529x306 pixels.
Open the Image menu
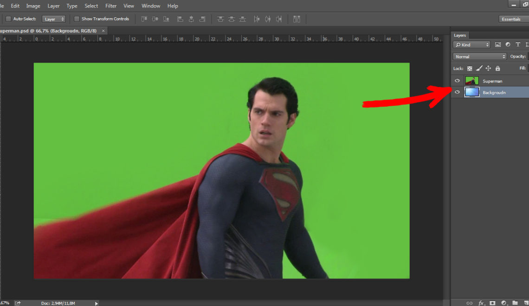(33, 6)
